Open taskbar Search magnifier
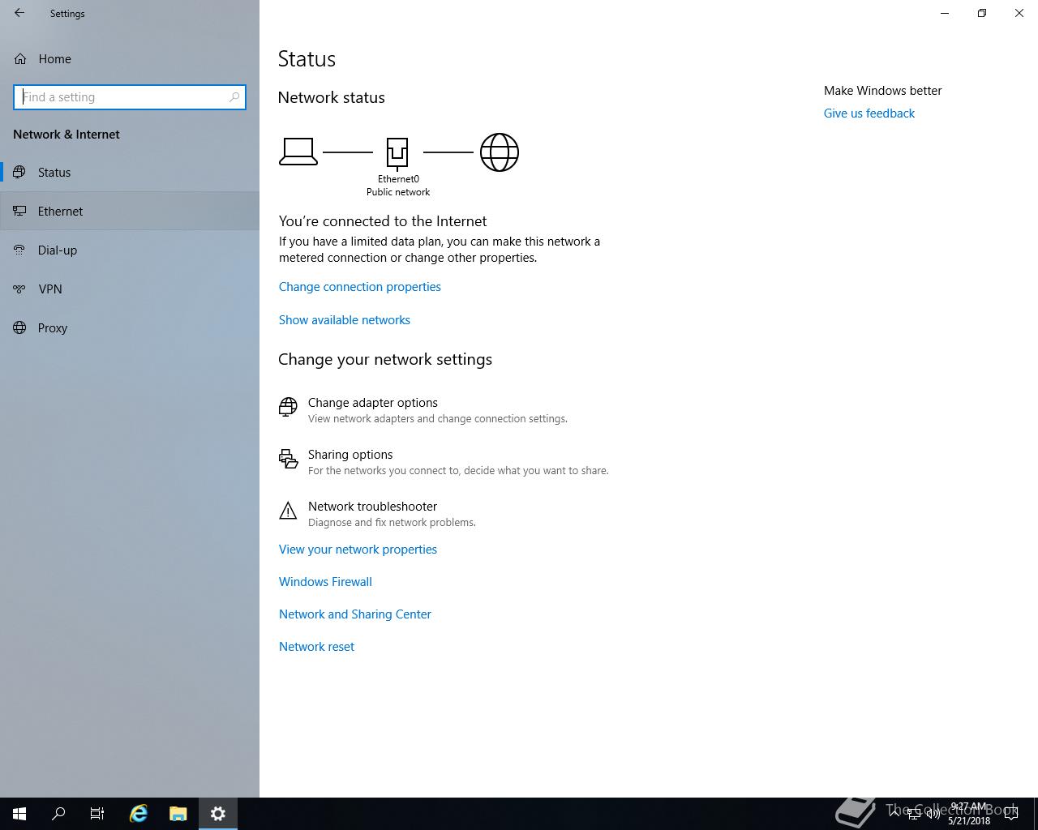The image size is (1038, 830). click(x=58, y=814)
